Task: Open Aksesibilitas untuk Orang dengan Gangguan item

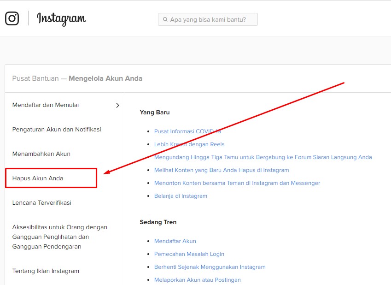Action: click(x=59, y=237)
